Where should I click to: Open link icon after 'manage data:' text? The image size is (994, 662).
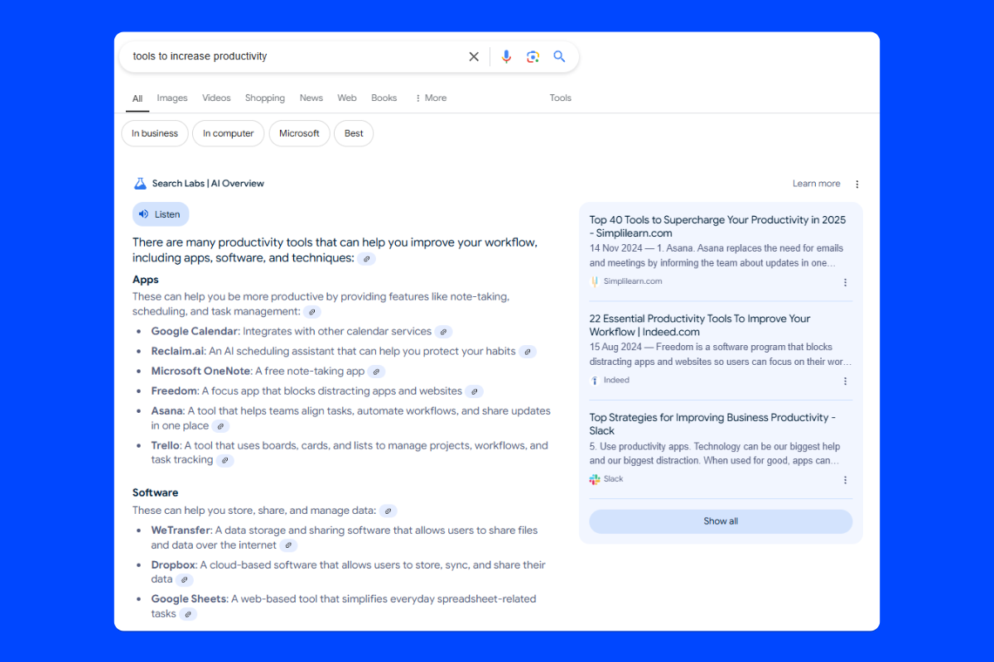click(388, 511)
